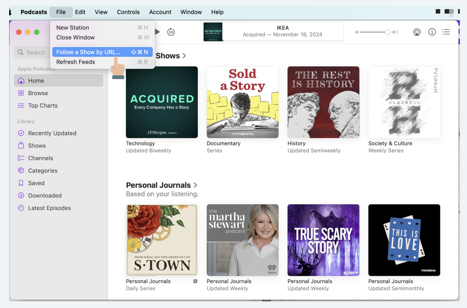Viewport: 467px width, 308px height.
Task: Open the AirPlay output icon
Action: (x=417, y=32)
